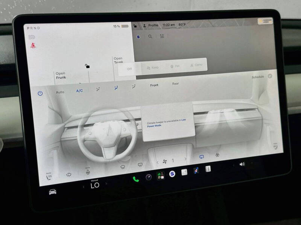The height and width of the screenshot is (225, 301).
Task: Open the green Phone app
Action: pos(136,179)
